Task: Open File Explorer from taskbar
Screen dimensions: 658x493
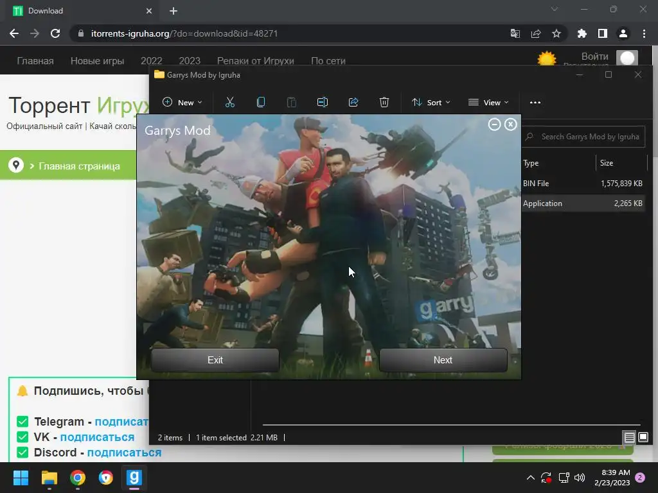Action: [49, 478]
